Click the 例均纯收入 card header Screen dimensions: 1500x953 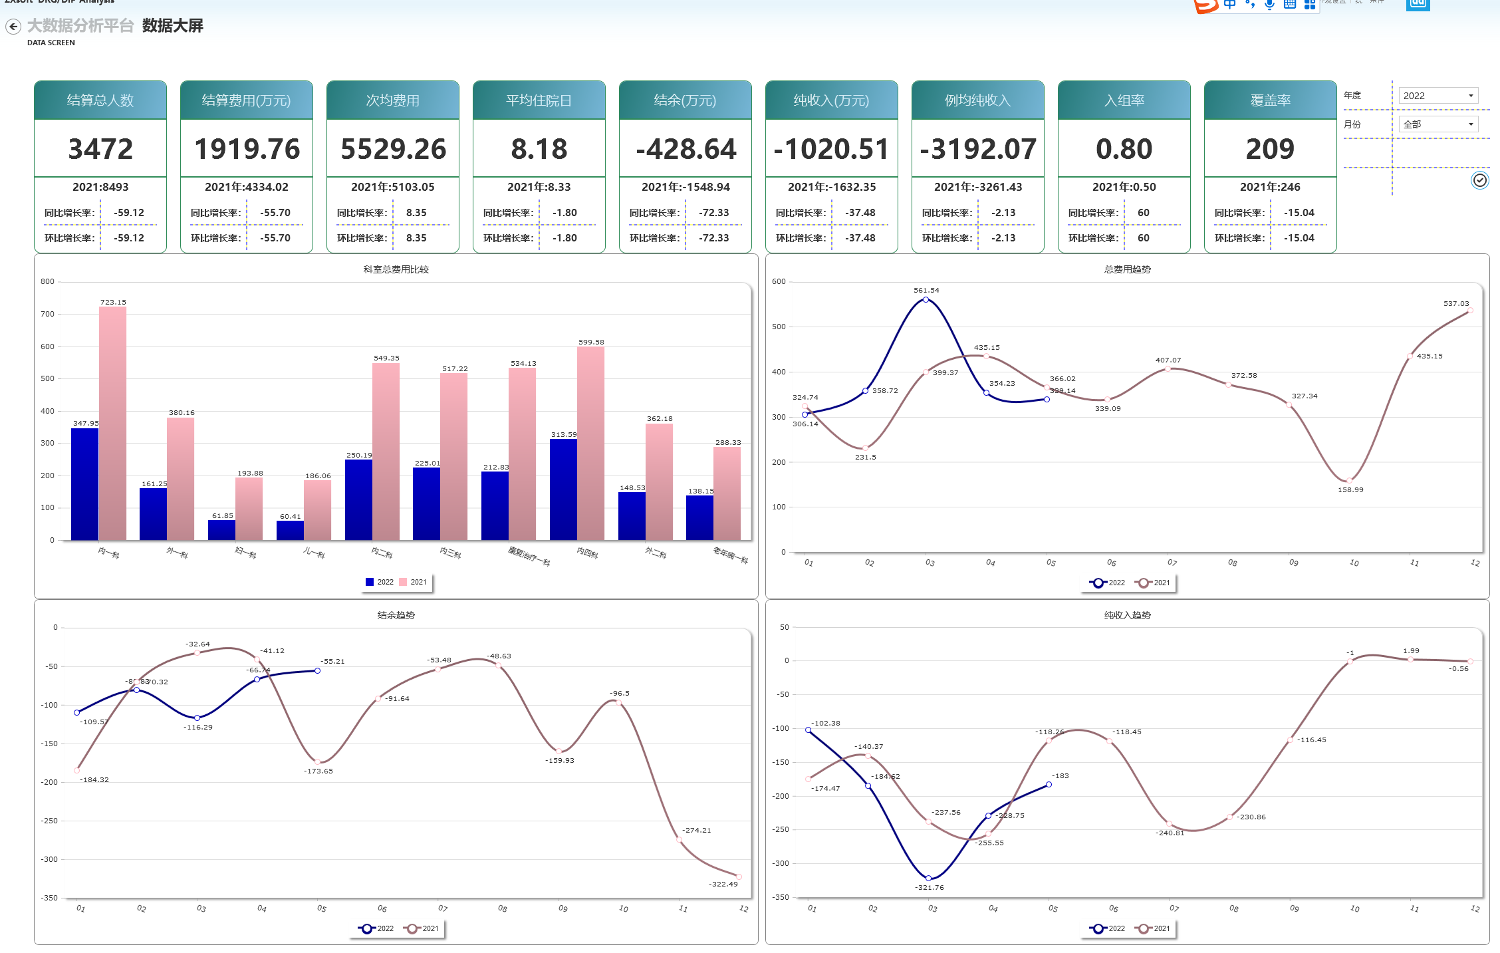click(978, 100)
